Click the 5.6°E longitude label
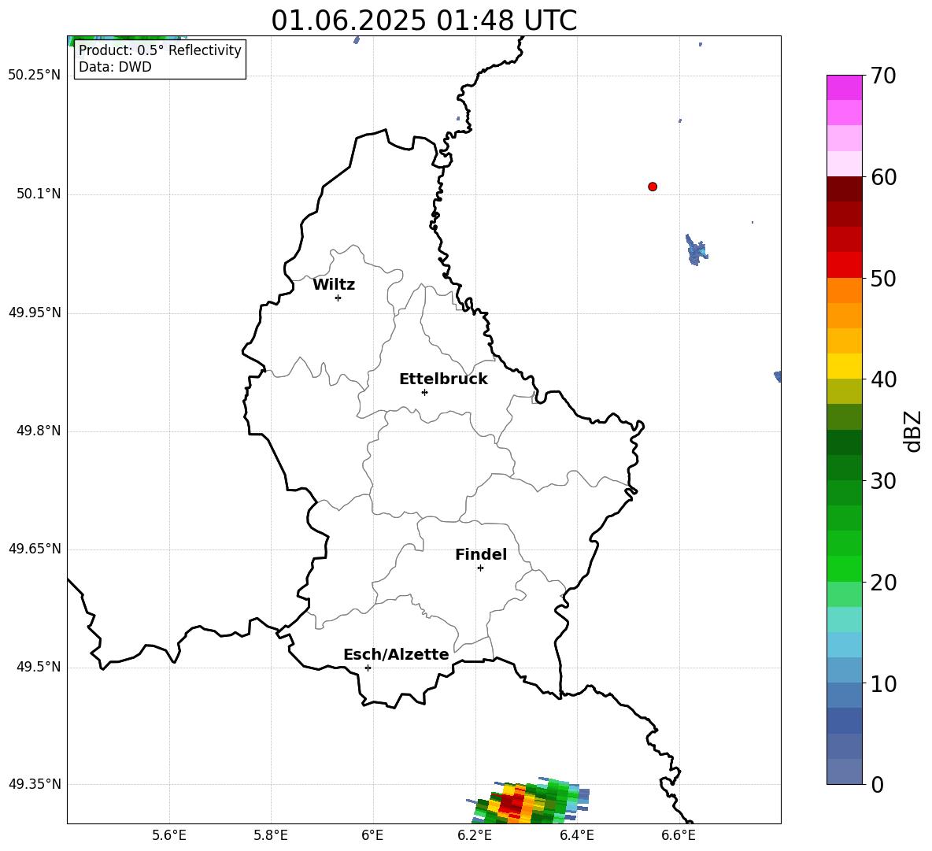The height and width of the screenshot is (851, 932). 169,835
